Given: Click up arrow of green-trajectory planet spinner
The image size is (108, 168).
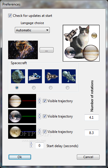Looking at the screenshot, I should click(39, 115).
